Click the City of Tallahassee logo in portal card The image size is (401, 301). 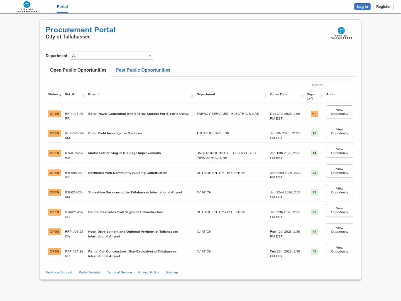click(341, 33)
